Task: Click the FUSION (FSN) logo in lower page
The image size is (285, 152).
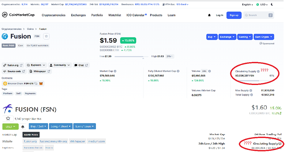Action: 7,109
